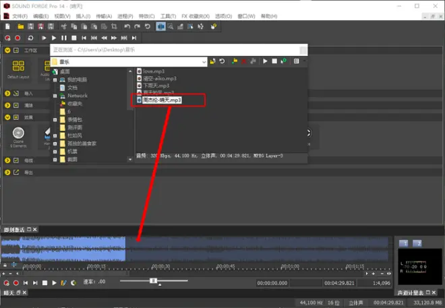Open the 帮助(H) menu
The image size is (445, 308).
269,16
